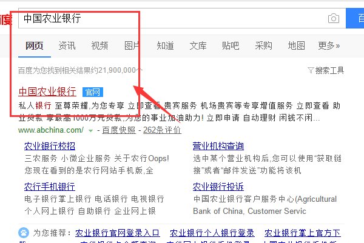The image size is (364, 243).
Task: Open the 262条评价 link
Action: [162, 130]
